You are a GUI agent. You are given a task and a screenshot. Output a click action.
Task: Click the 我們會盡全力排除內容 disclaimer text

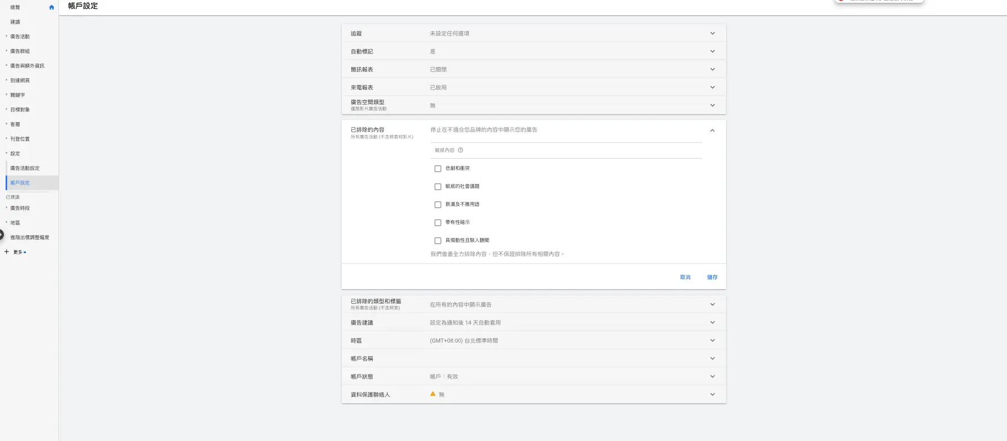pyautogui.click(x=497, y=254)
